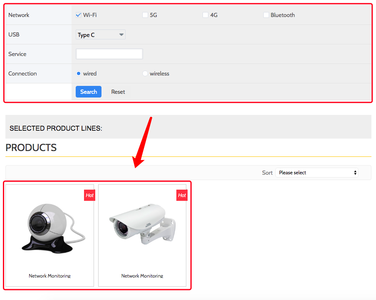This screenshot has height=300, width=376.
Task: Select the wired connection radio button
Action: [79, 73]
